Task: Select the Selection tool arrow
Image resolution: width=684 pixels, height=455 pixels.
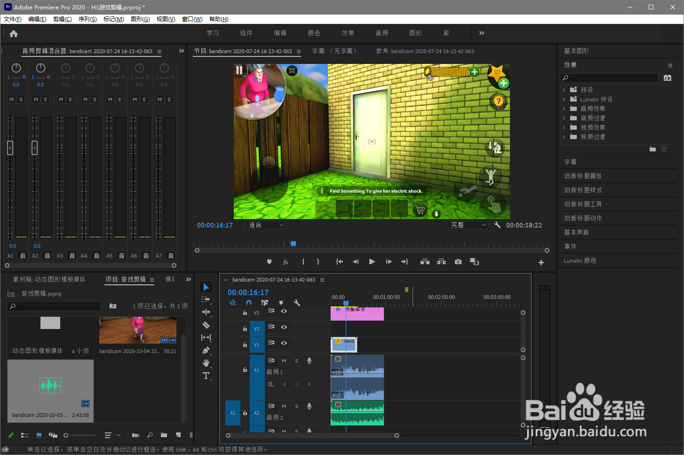Action: (x=206, y=287)
